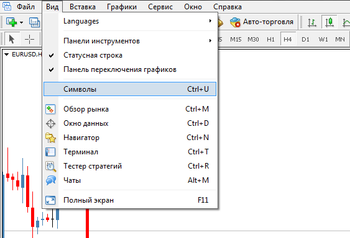Open the Графики menu
Image resolution: width=350 pixels, height=238 pixels.
122,7
